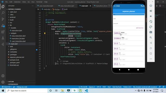Click Debug my code in status bar
The width and height of the screenshot is (166, 93).
pyautogui.click(x=22, y=87)
